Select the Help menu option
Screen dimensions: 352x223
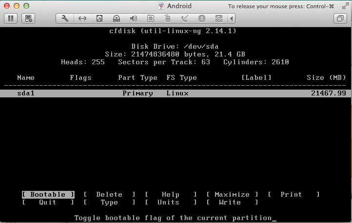[x=171, y=195]
